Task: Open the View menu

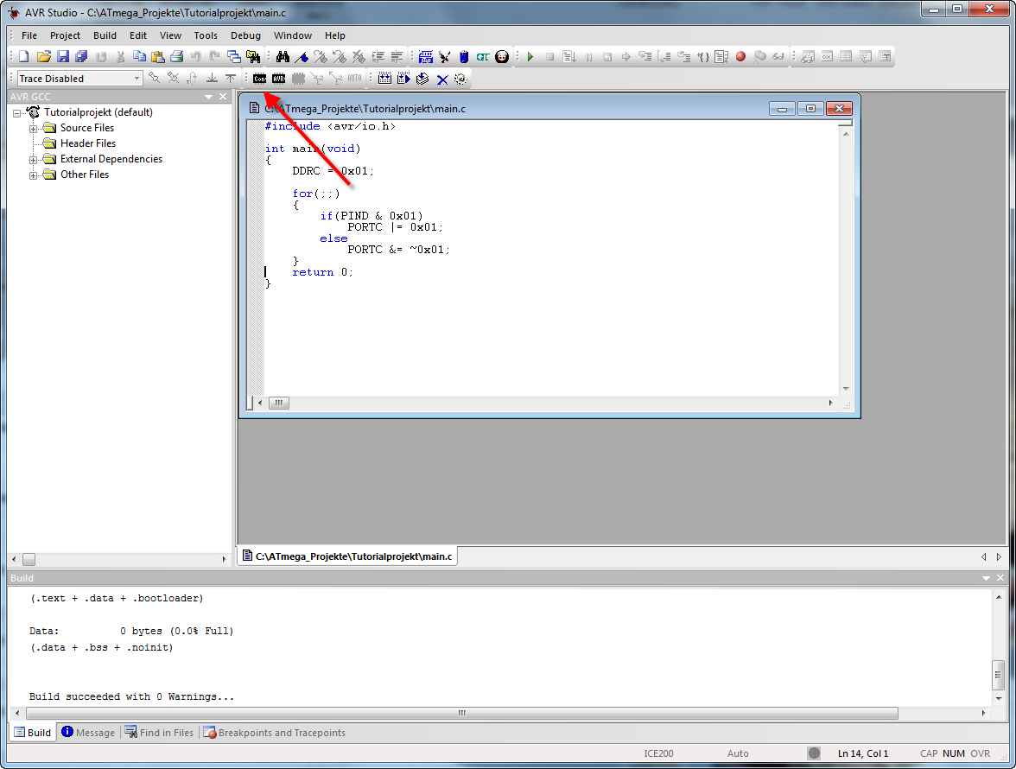Action: pyautogui.click(x=170, y=35)
